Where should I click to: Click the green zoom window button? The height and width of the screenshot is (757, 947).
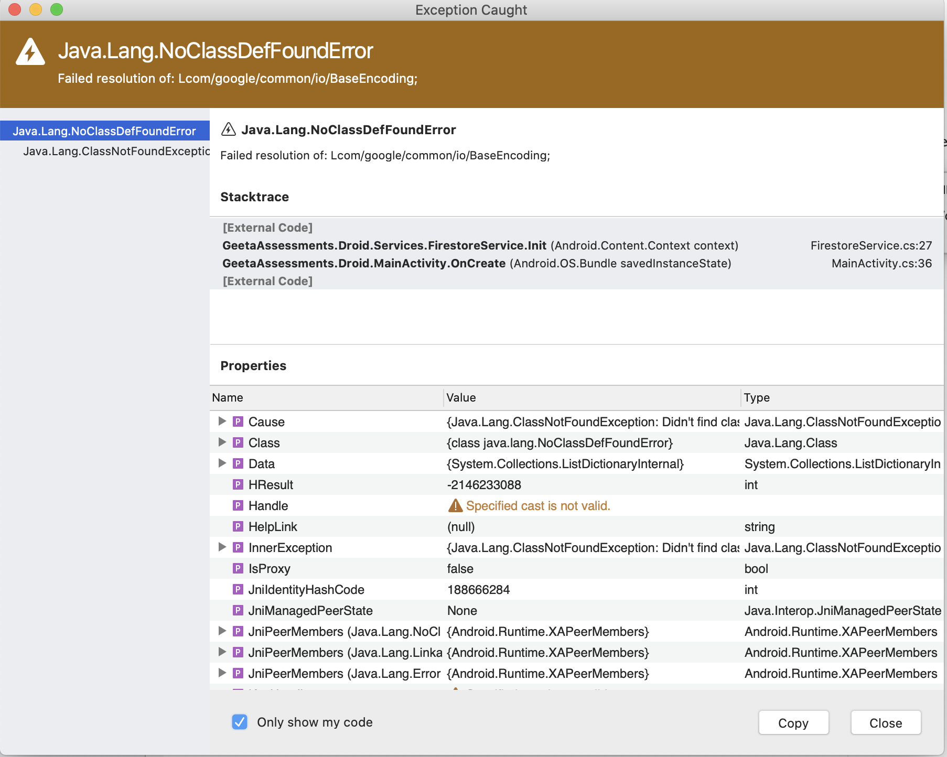[x=57, y=9]
